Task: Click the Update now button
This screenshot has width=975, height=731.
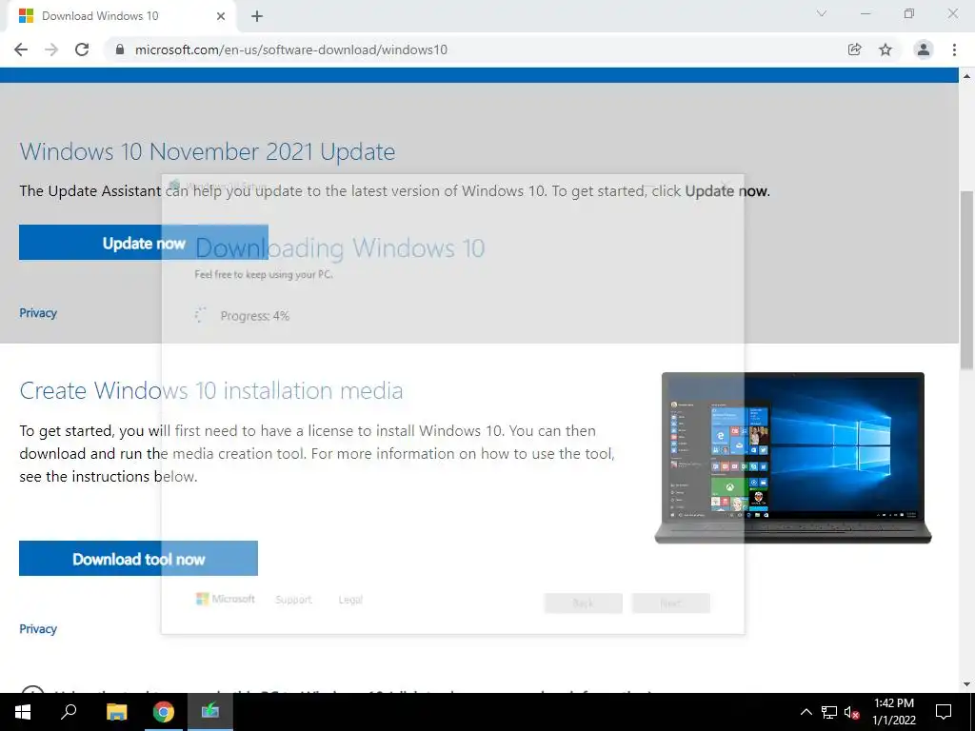Action: (x=144, y=243)
